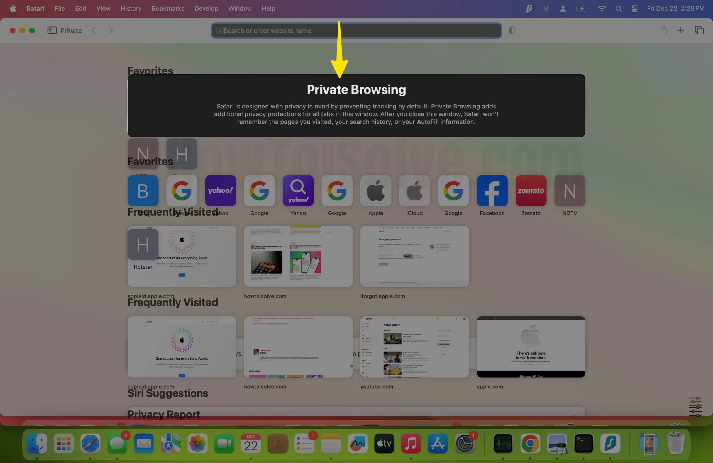The width and height of the screenshot is (713, 463).
Task: Click the Private label in the toolbar
Action: click(x=71, y=31)
